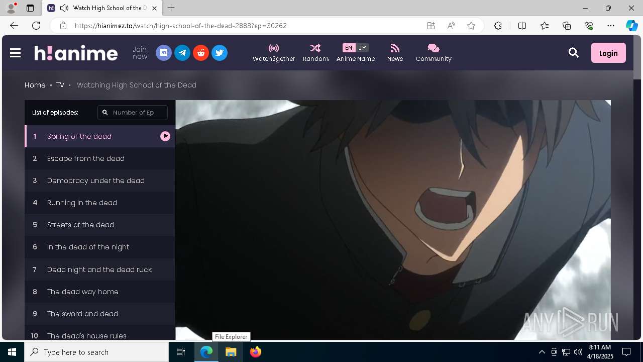Refresh the page
Image resolution: width=643 pixels, height=362 pixels.
coord(36,26)
